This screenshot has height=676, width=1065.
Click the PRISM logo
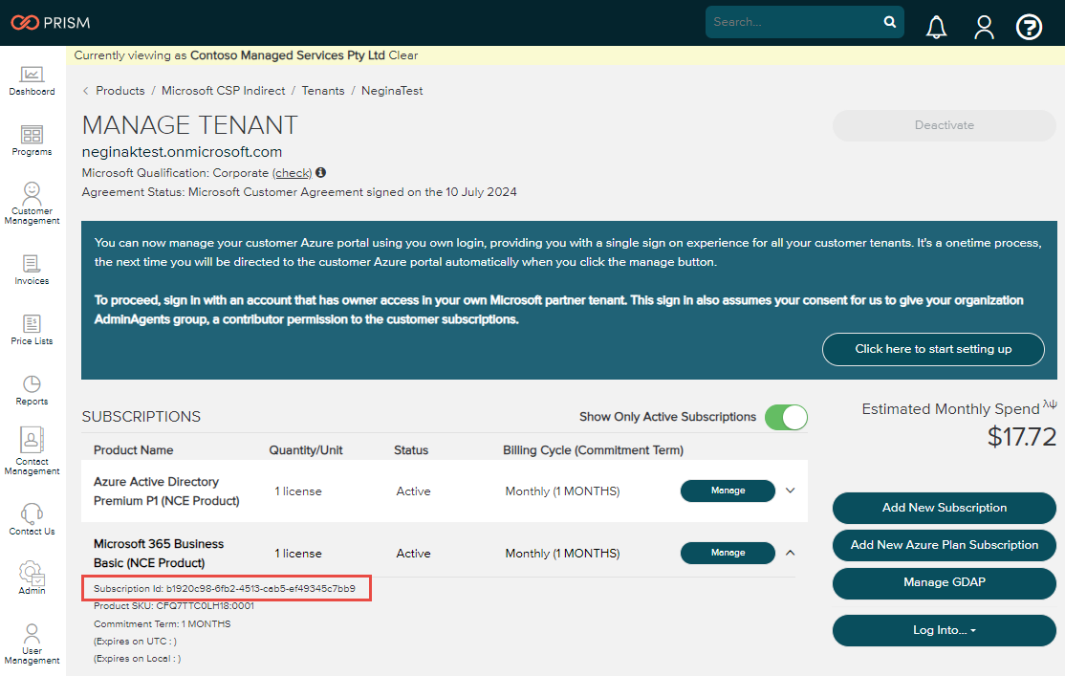pyautogui.click(x=51, y=22)
